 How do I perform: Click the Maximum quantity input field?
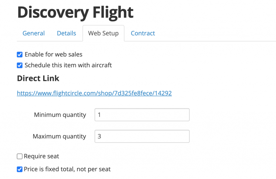tap(142, 136)
